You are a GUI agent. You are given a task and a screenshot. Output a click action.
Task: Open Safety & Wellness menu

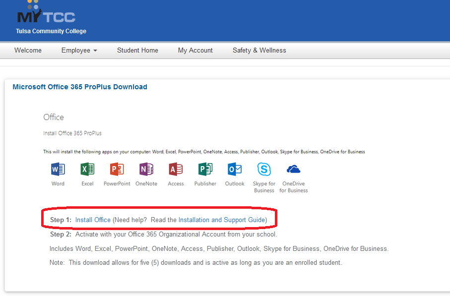(x=259, y=51)
